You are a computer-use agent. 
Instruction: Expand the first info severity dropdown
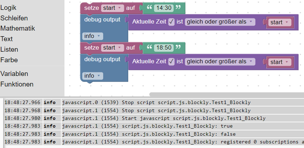(x=93, y=36)
